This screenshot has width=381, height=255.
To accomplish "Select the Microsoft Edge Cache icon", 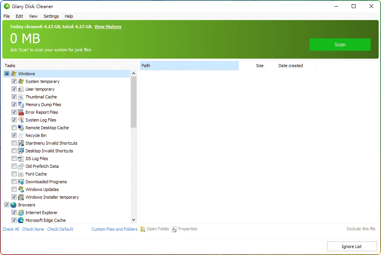I will click(21, 220).
